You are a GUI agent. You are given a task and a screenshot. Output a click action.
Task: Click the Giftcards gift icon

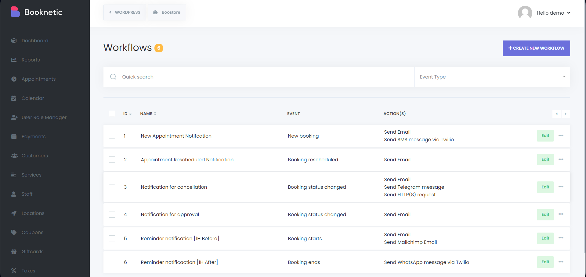[14, 252]
